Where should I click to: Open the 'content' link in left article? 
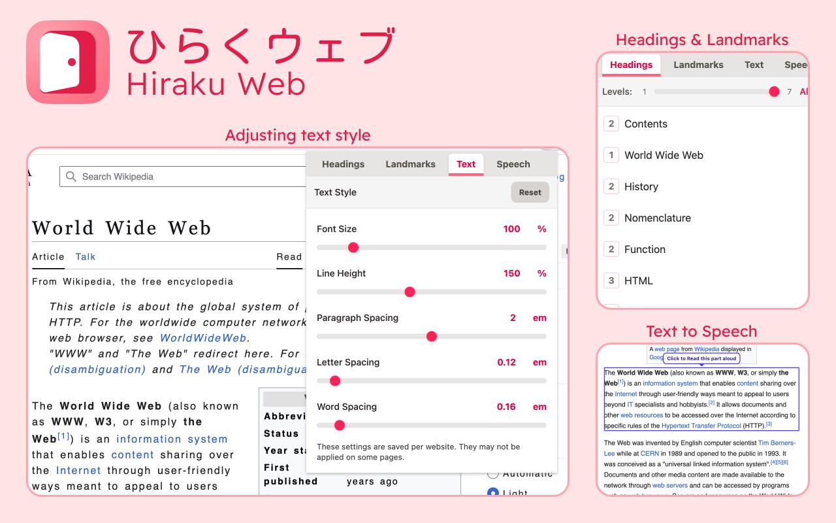coord(133,455)
